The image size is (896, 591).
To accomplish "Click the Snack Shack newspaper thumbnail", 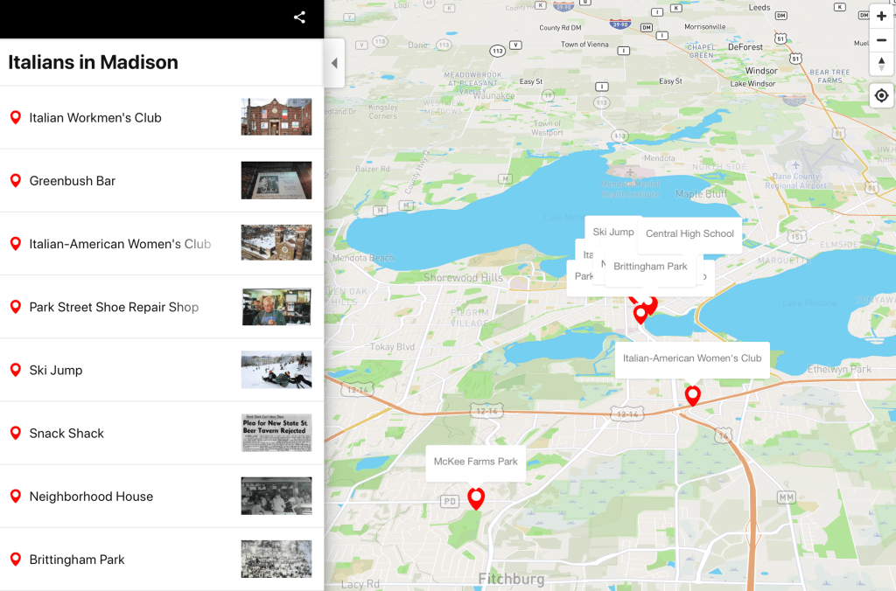I will tap(276, 433).
